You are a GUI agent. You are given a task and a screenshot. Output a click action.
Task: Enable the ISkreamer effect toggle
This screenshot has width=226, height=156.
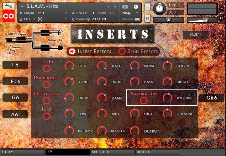point(47,85)
